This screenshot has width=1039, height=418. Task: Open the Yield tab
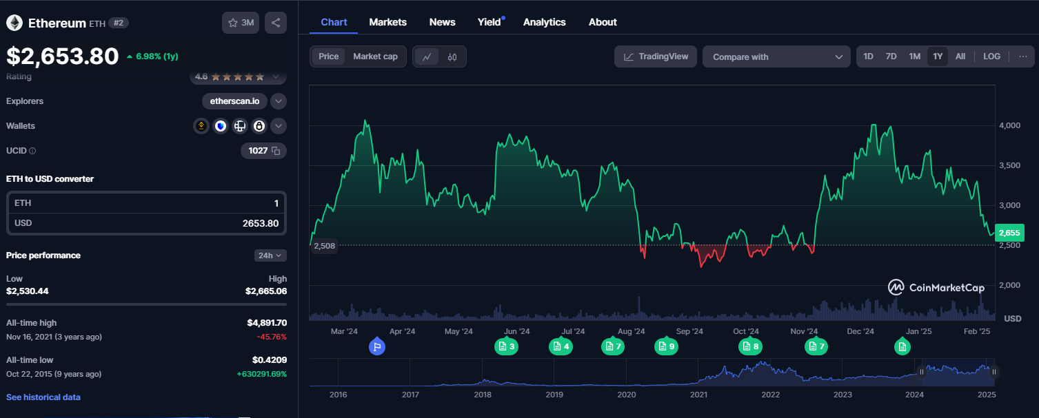click(490, 22)
